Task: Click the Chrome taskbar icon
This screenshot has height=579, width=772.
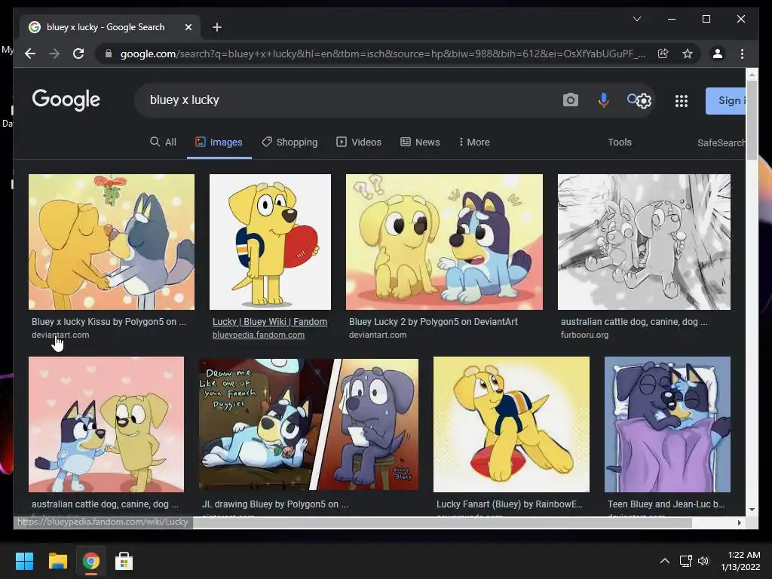Action: click(x=90, y=561)
